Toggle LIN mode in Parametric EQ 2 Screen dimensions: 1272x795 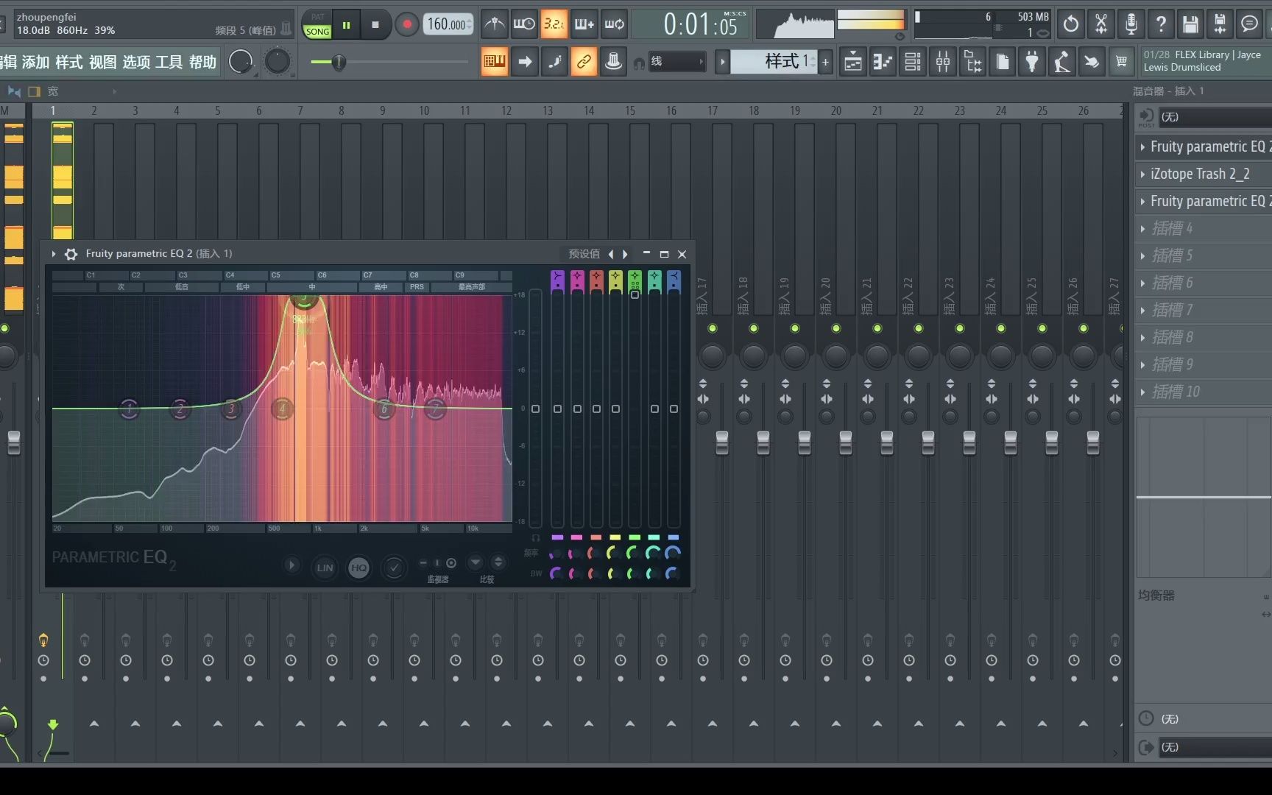[325, 568]
